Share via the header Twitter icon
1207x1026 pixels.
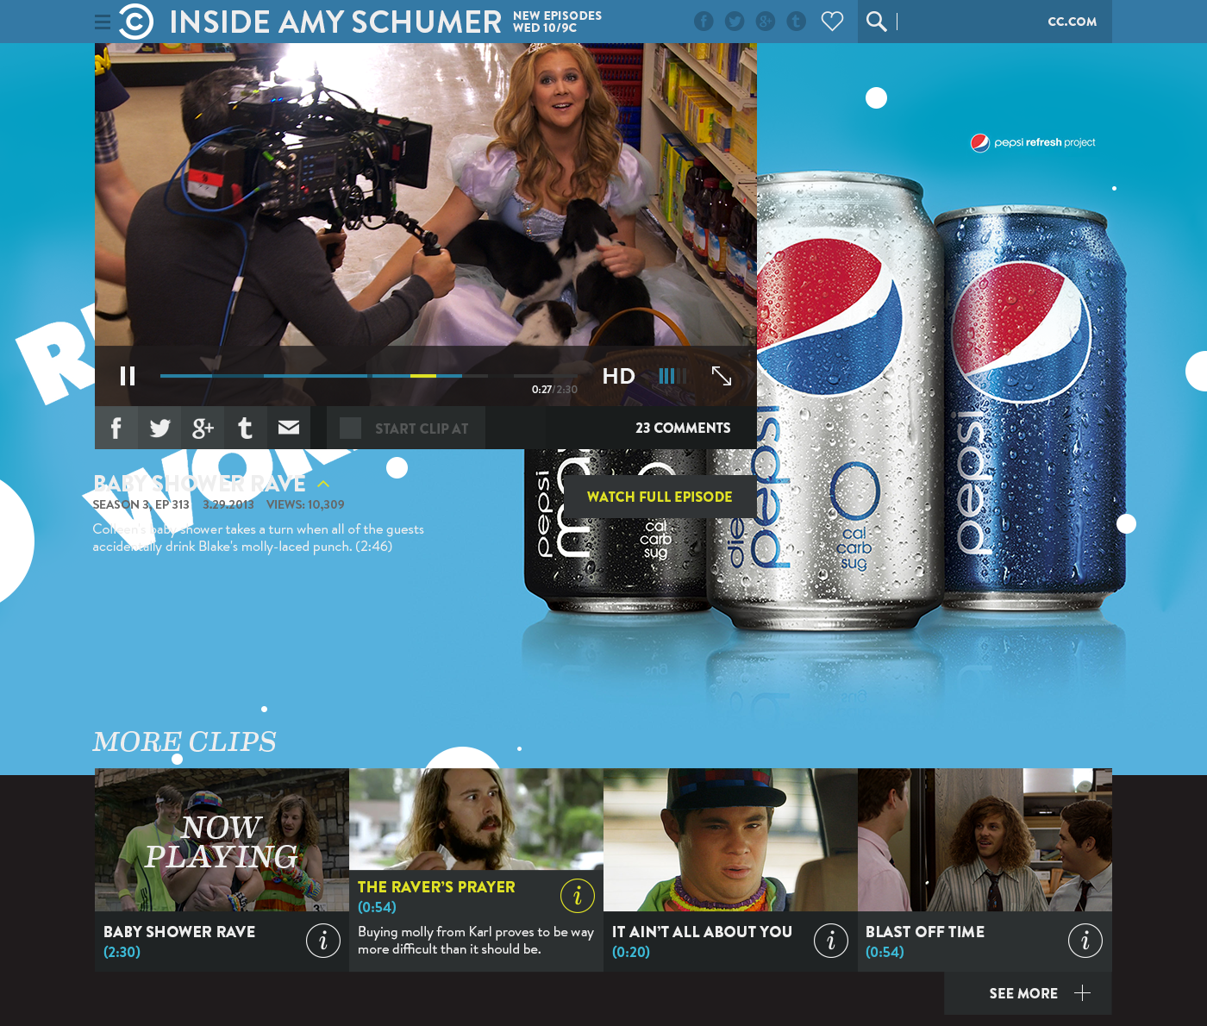tap(735, 22)
